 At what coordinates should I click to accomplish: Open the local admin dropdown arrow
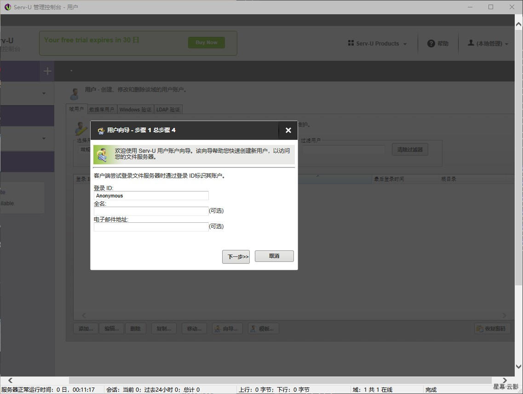tap(506, 44)
